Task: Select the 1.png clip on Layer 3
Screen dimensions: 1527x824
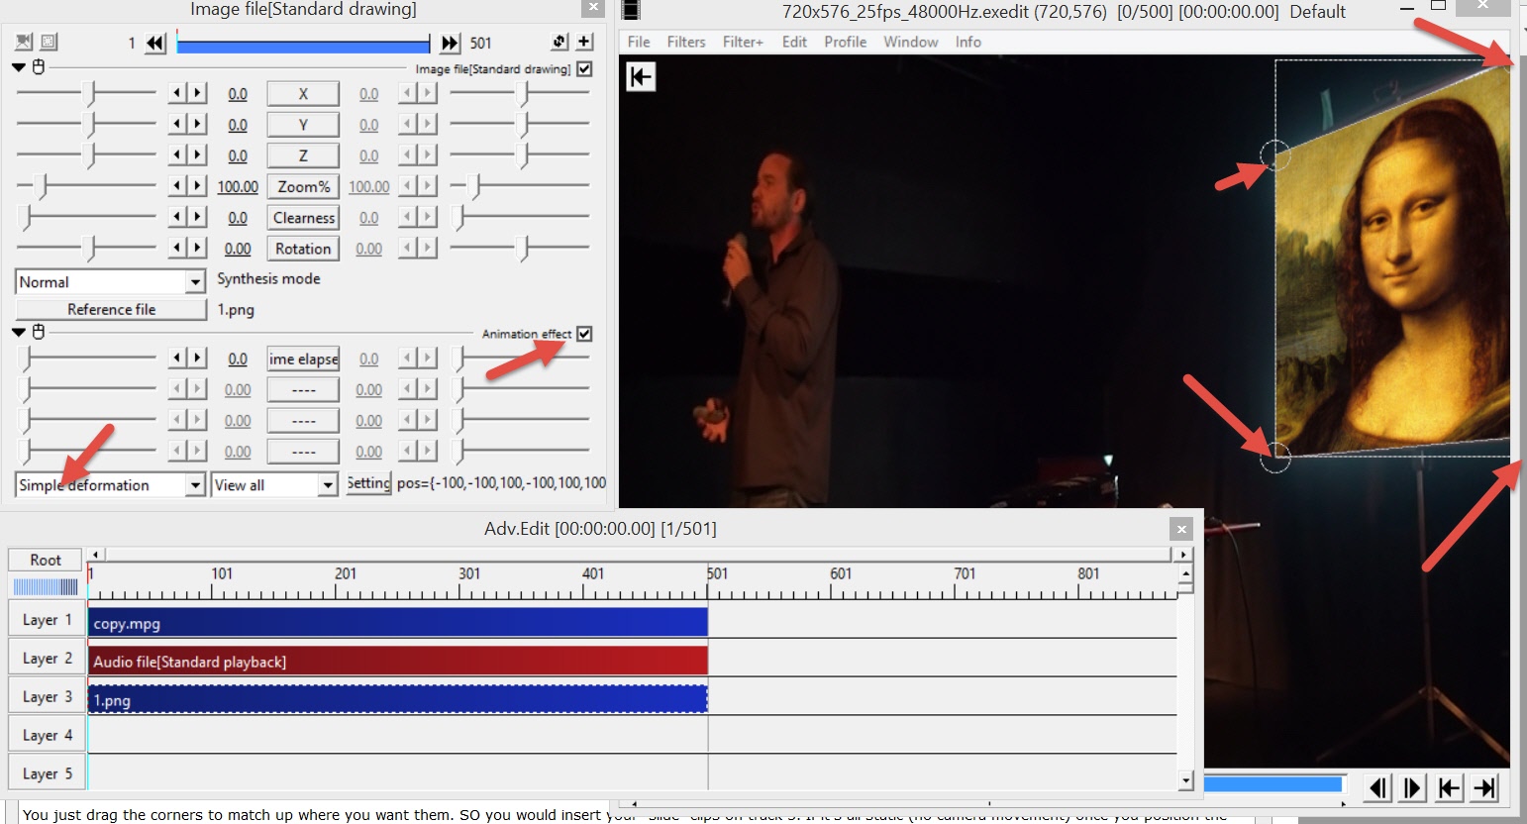Action: [398, 699]
